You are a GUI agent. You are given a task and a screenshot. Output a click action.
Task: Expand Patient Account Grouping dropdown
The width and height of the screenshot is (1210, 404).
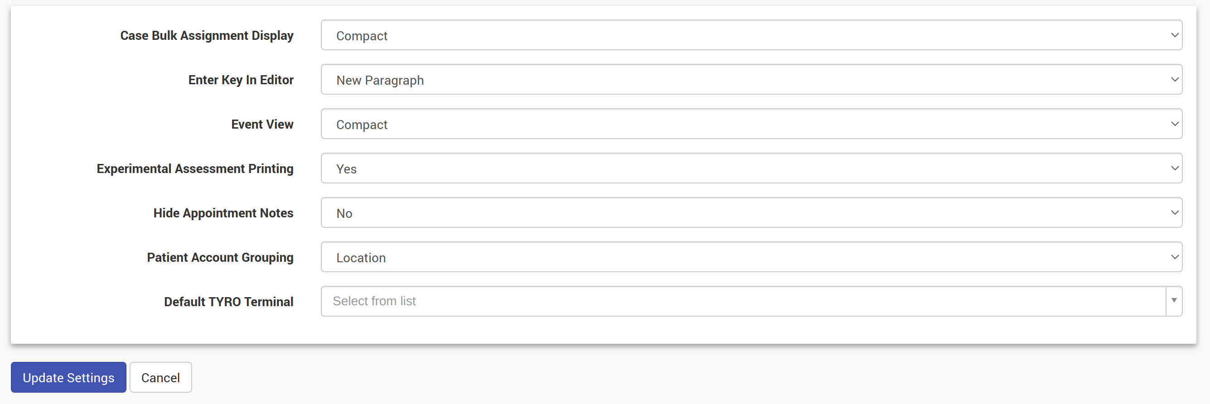click(750, 257)
